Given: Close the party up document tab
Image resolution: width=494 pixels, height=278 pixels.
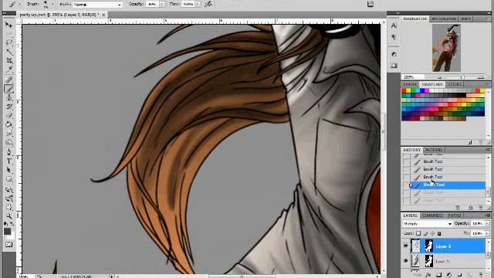Looking at the screenshot, I should click(103, 15).
